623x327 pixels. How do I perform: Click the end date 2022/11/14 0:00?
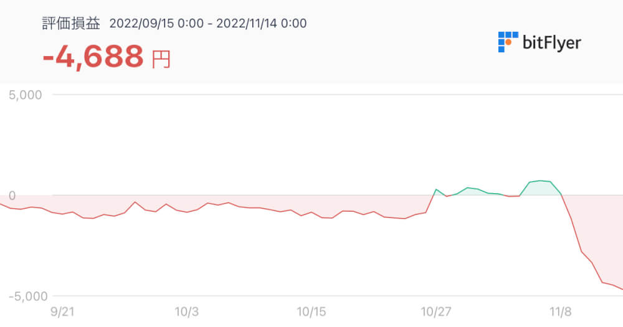pos(261,24)
